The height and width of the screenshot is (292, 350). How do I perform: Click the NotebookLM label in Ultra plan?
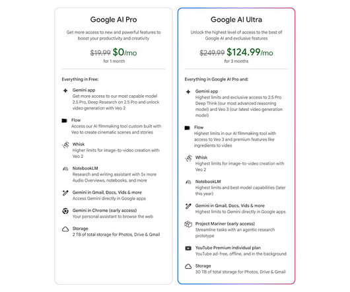[x=208, y=182]
